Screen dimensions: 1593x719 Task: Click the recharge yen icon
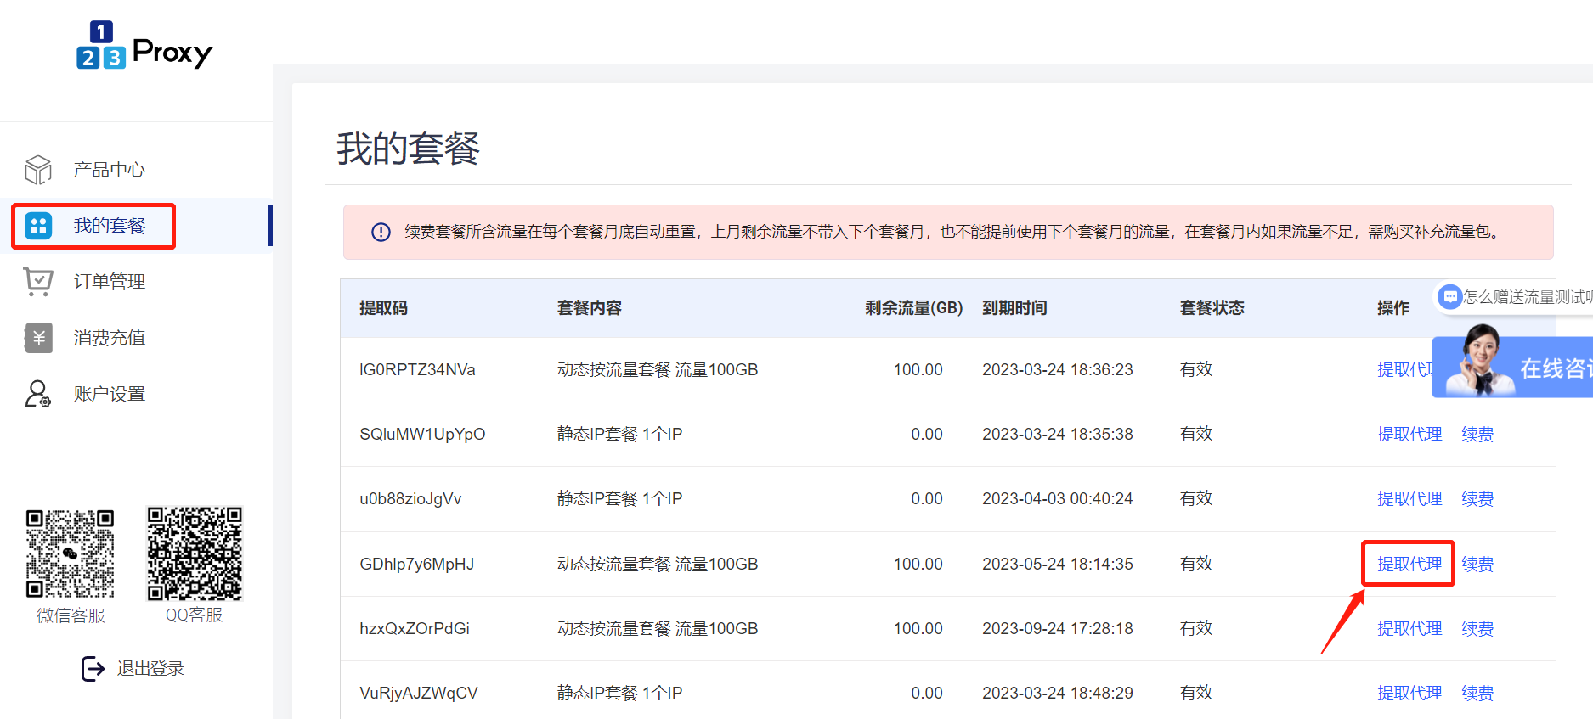pos(38,338)
